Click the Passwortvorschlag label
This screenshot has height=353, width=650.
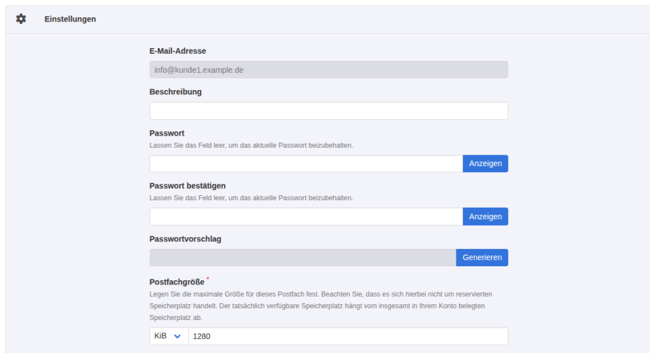(185, 239)
